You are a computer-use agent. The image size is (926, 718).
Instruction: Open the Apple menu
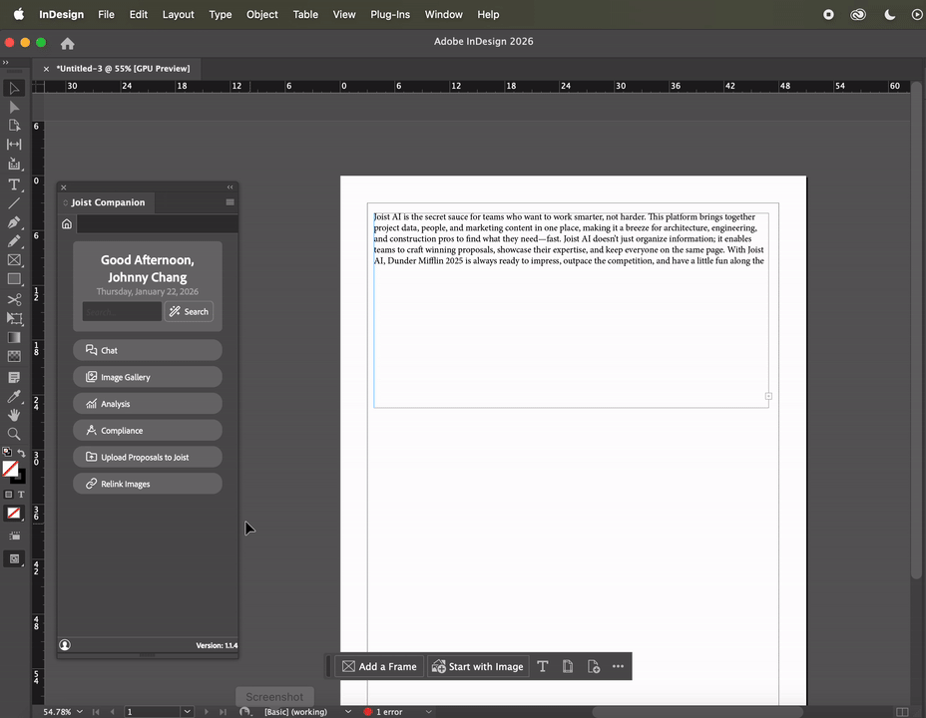point(19,14)
